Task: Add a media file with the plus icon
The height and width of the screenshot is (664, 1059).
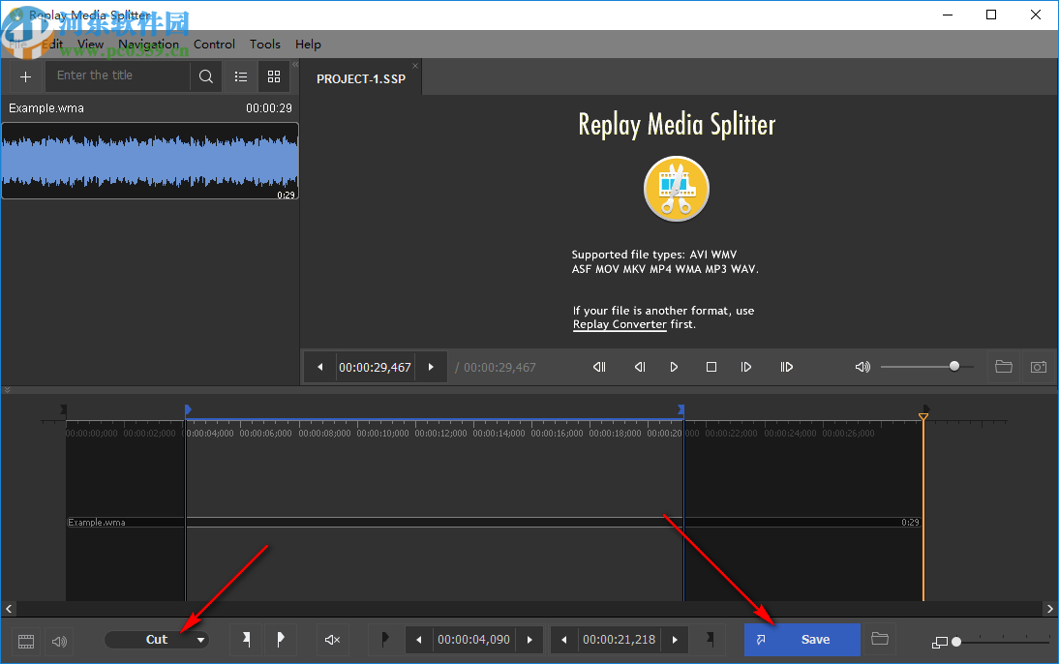Action: point(25,75)
